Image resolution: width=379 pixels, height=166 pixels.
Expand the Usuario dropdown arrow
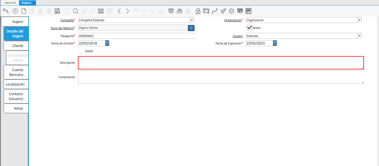pyautogui.click(x=359, y=36)
